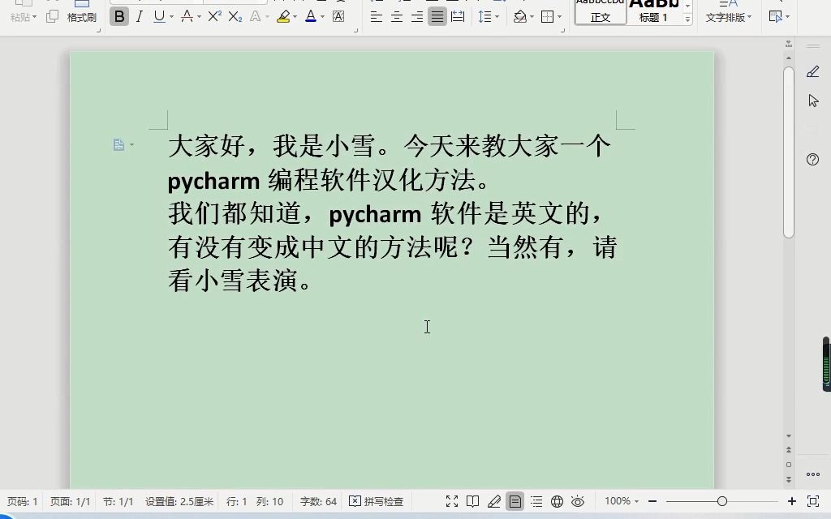Apply superscript formatting
This screenshot has width=831, height=519.
coord(213,15)
